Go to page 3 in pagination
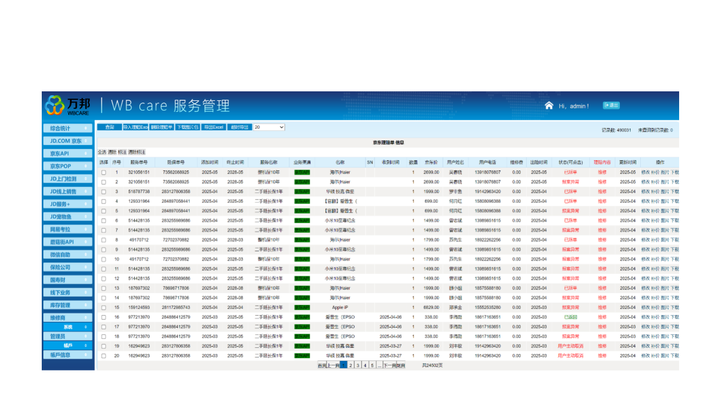The image size is (722, 406). click(358, 365)
